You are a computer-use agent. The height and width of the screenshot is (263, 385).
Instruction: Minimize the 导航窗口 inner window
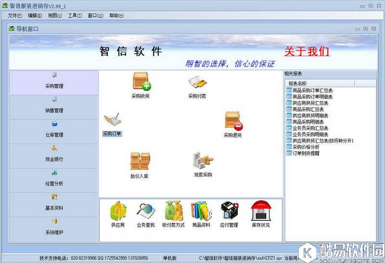click(358, 29)
